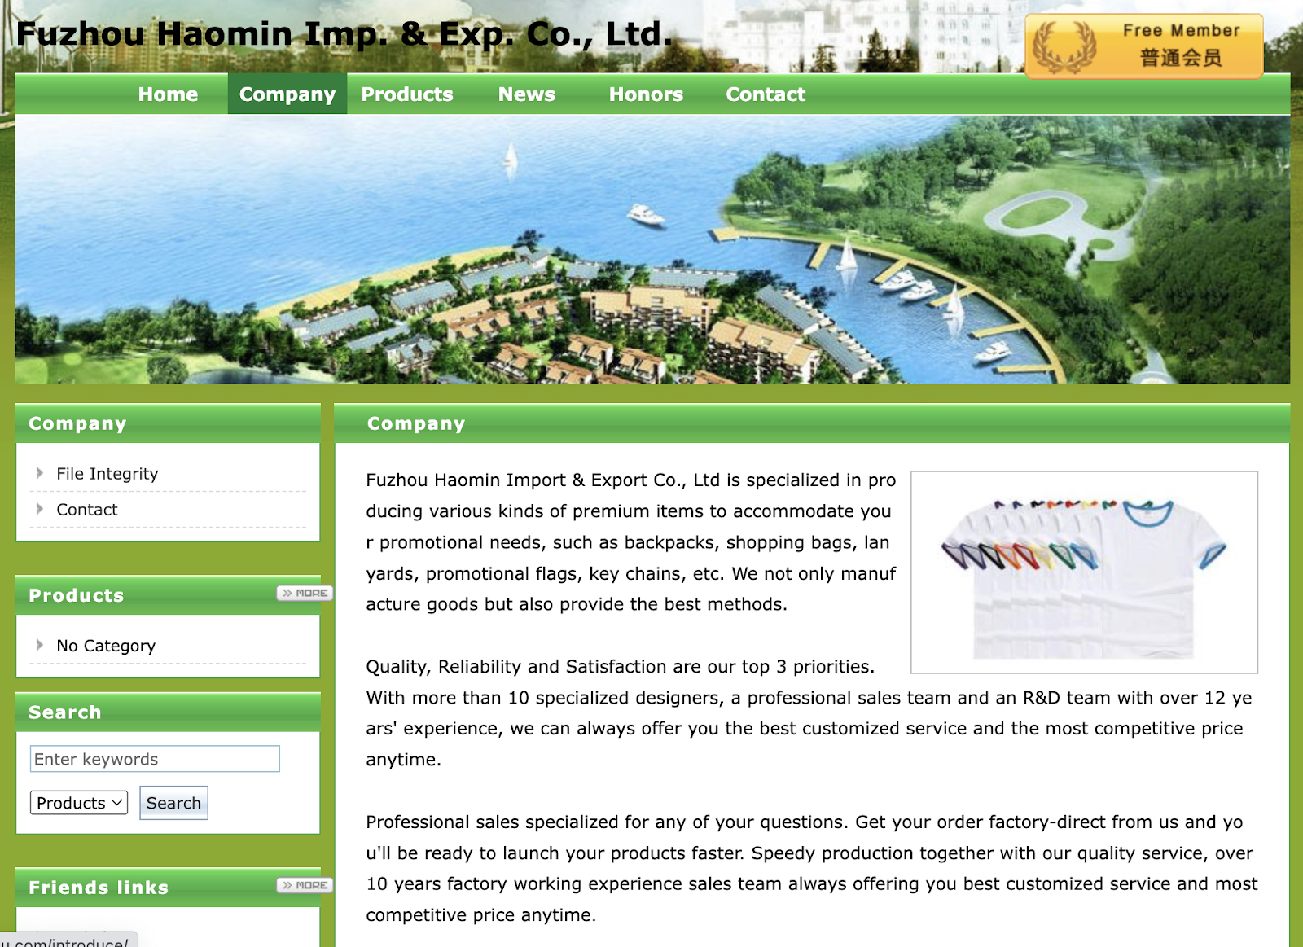Screen dimensions: 1303x947
Task: Click the MORE button in Products panel
Action: 305,593
